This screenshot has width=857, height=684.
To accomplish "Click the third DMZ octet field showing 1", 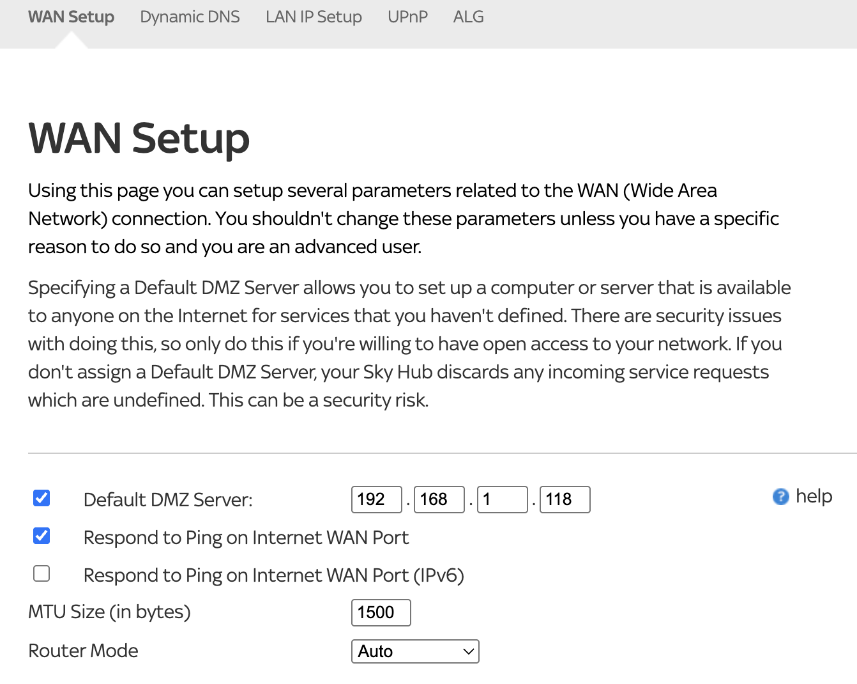I will 502,499.
